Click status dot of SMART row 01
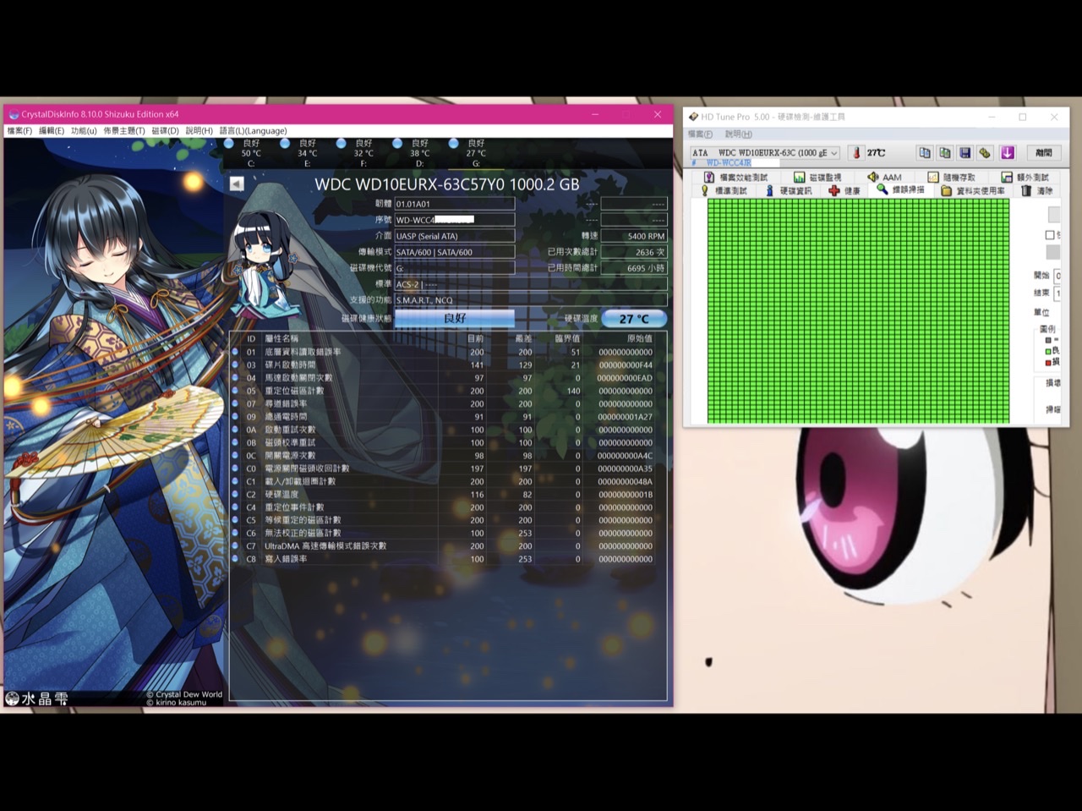 (x=235, y=352)
